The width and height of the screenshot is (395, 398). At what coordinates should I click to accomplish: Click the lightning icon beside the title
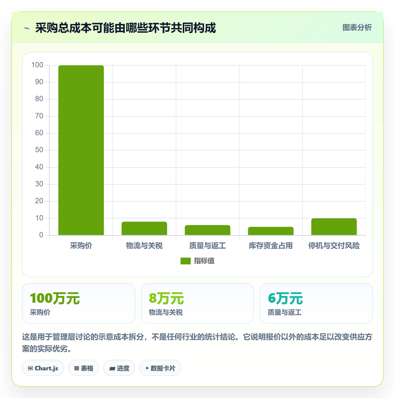click(x=27, y=28)
